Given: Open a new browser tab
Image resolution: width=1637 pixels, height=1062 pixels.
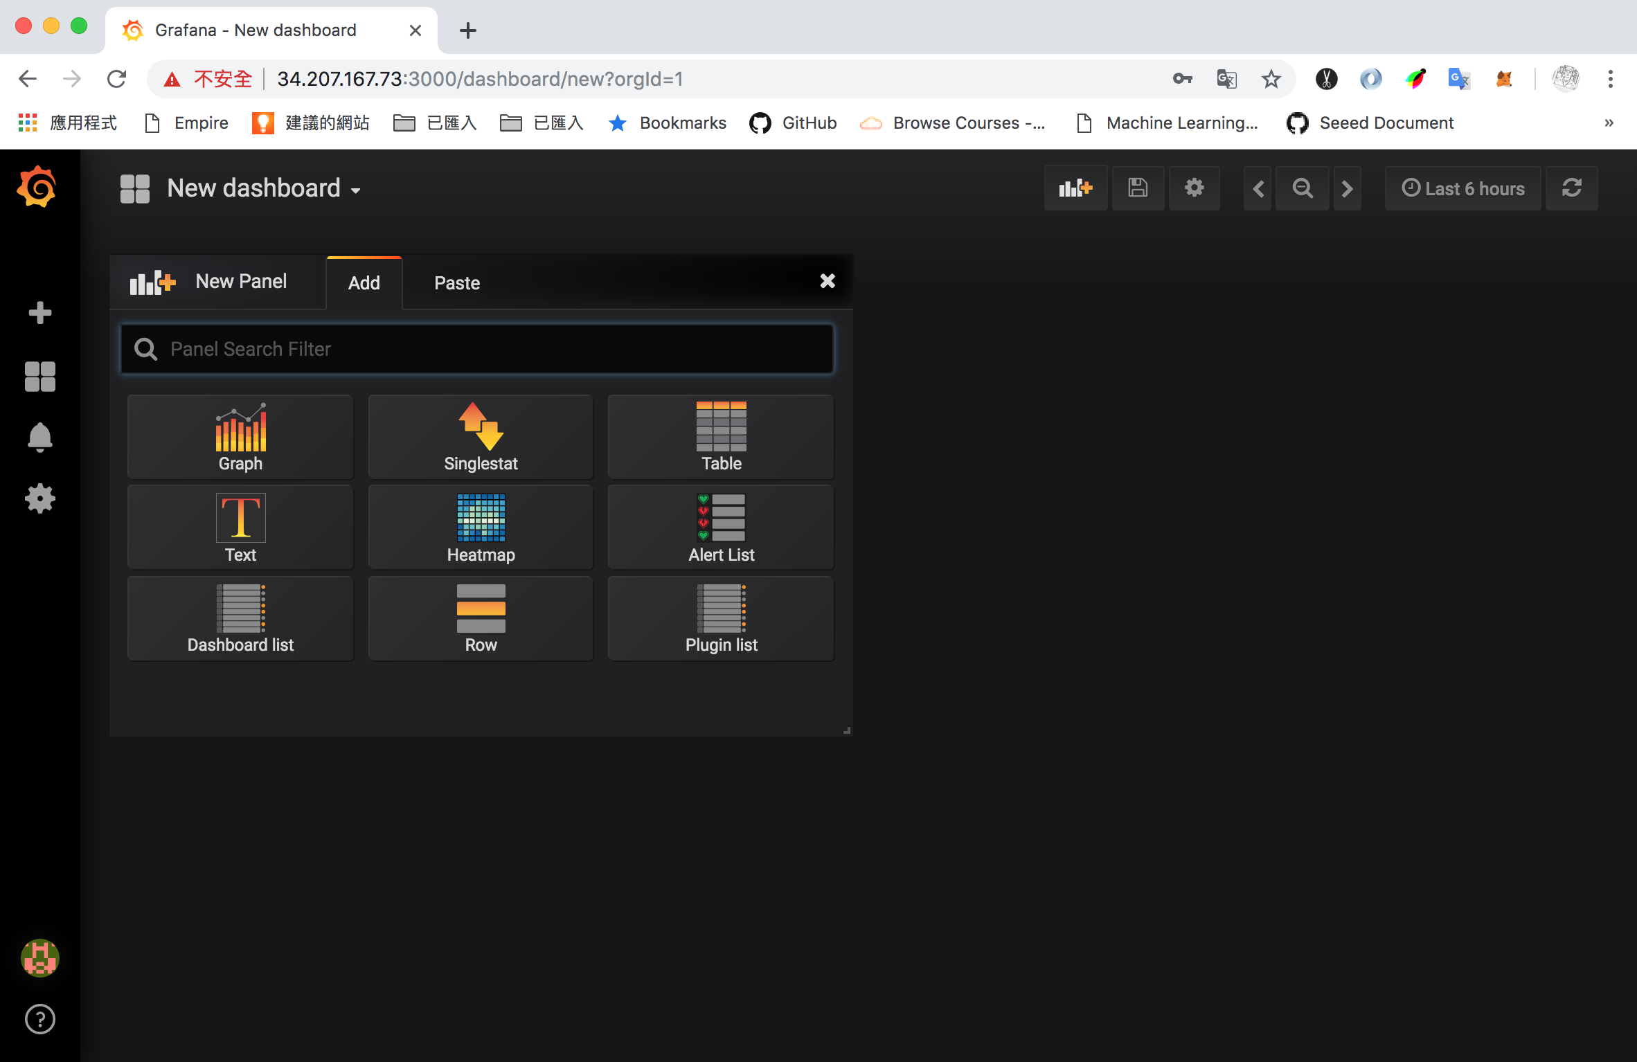Looking at the screenshot, I should (468, 30).
